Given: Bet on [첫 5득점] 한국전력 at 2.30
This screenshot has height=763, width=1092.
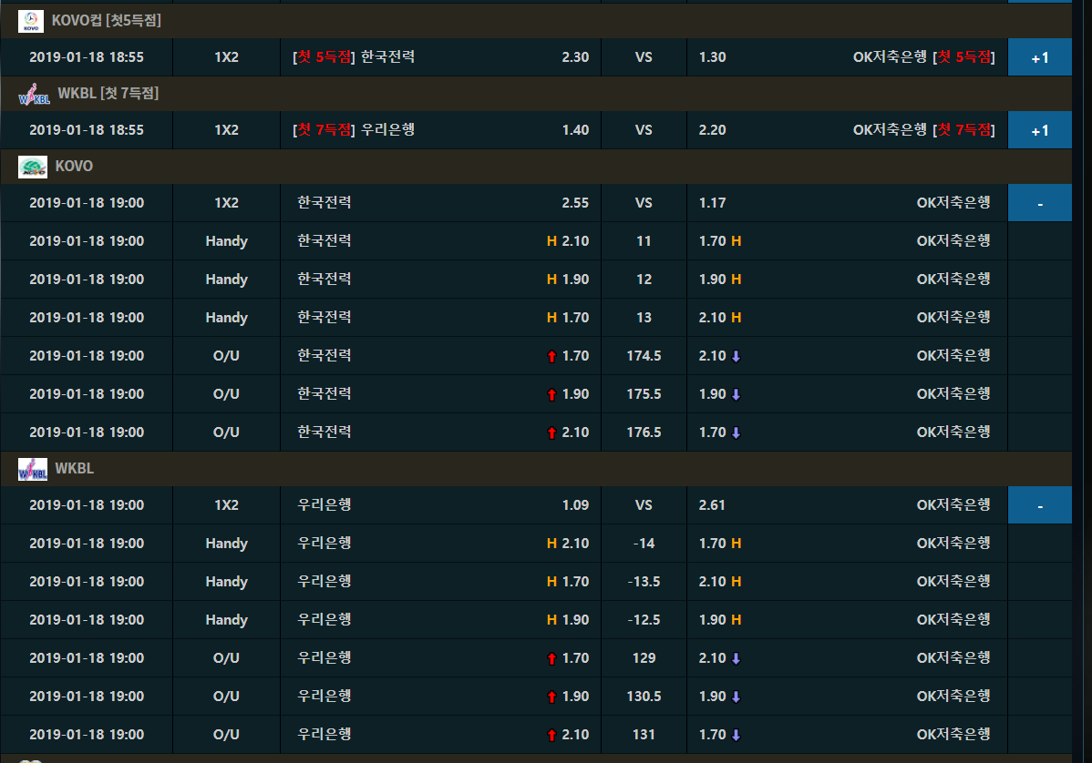Looking at the screenshot, I should click(x=441, y=57).
